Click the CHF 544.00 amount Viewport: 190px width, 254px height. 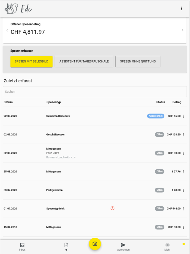[x=173, y=209]
